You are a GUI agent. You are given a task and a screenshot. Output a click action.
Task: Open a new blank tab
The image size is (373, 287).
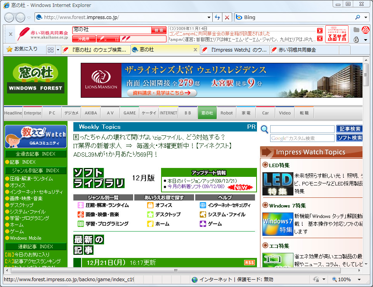(x=344, y=50)
